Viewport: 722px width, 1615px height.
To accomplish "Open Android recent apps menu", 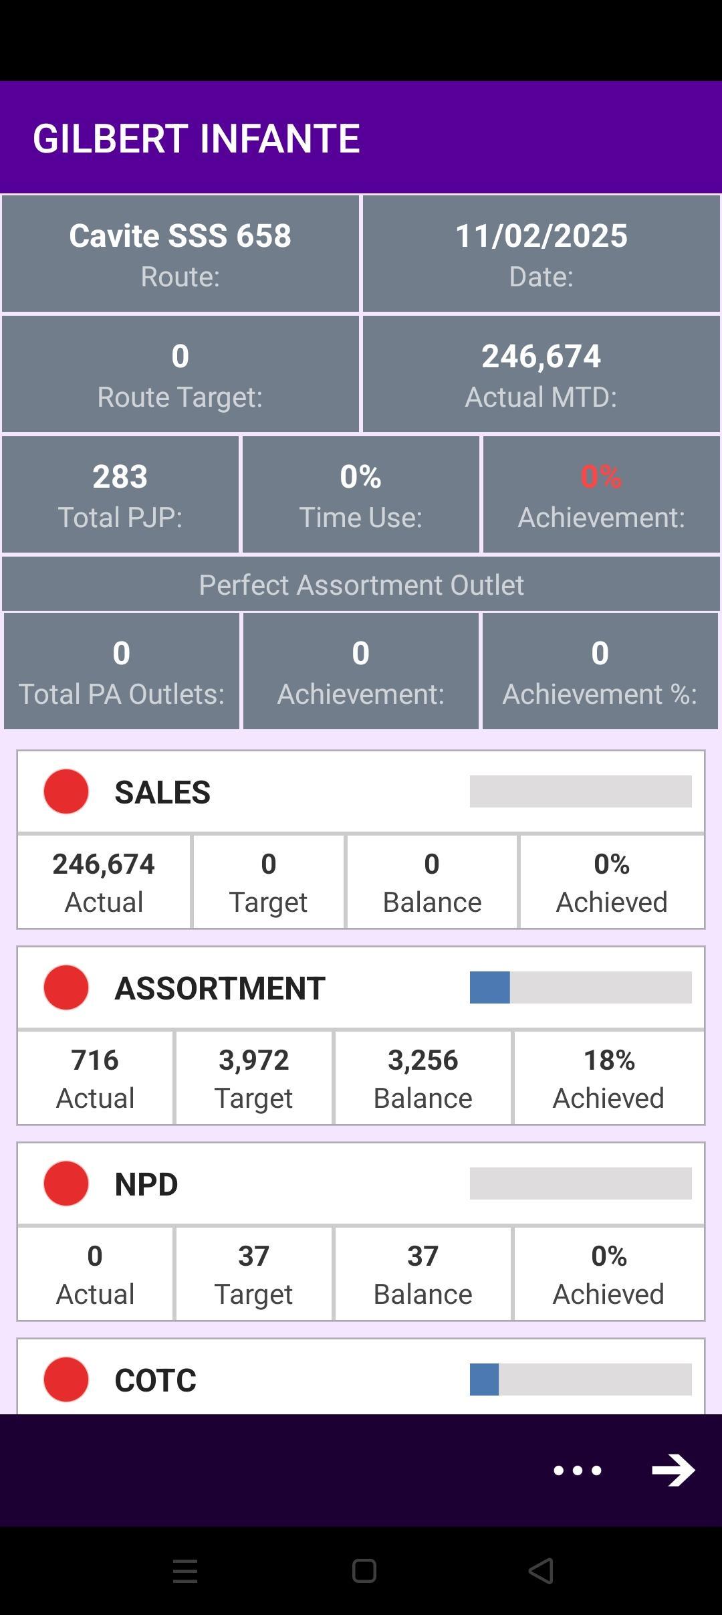I will click(x=185, y=1571).
